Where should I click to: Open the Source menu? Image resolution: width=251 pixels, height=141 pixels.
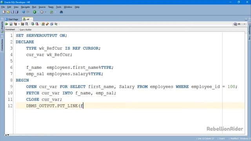pos(42,7)
